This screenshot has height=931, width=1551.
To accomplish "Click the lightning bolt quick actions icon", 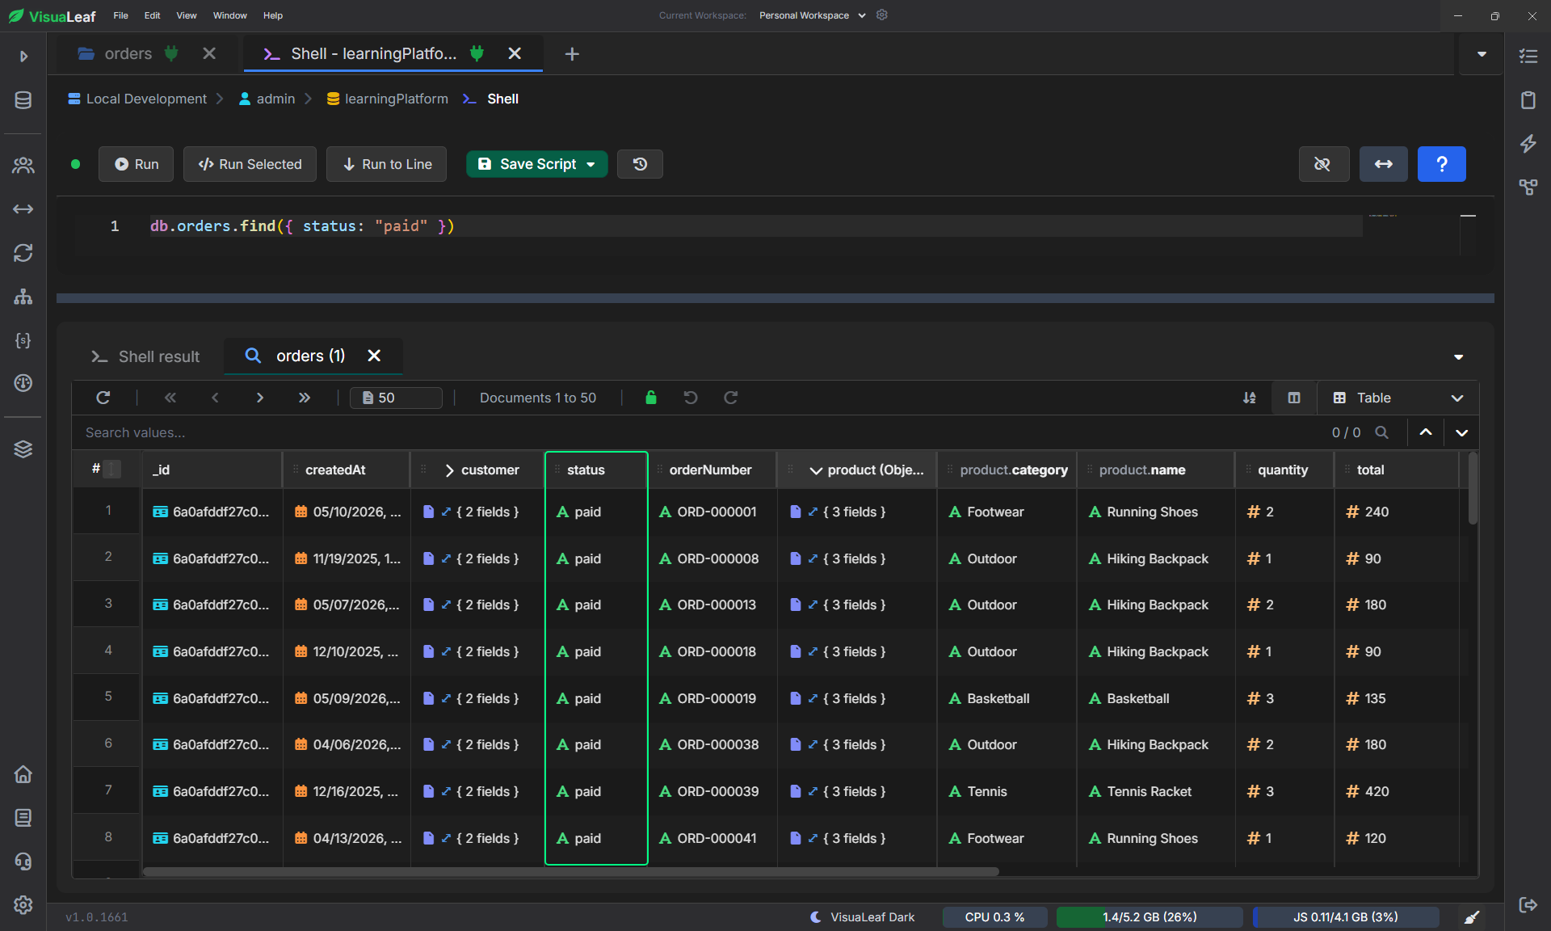I will pyautogui.click(x=1528, y=144).
